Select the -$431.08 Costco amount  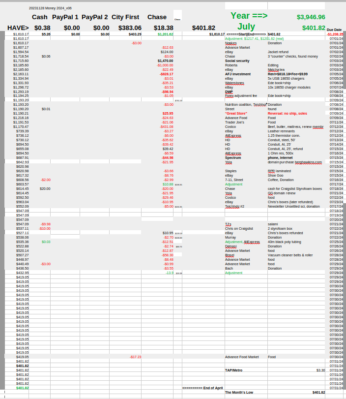click(x=166, y=127)
